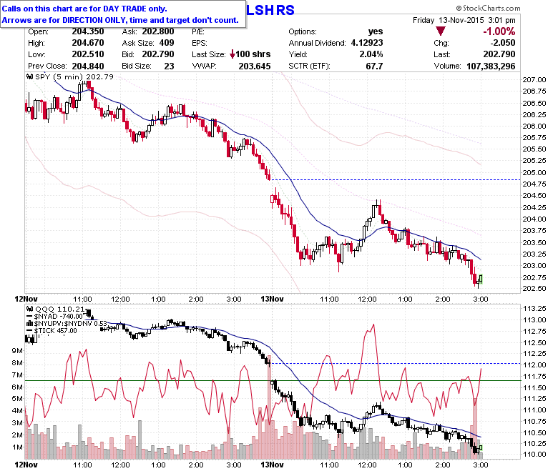This screenshot has width=558, height=471.
Task: Click the Volume value 107,383,296
Action: click(x=491, y=66)
